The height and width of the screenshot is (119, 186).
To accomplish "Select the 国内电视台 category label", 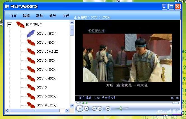I will point(34,25).
